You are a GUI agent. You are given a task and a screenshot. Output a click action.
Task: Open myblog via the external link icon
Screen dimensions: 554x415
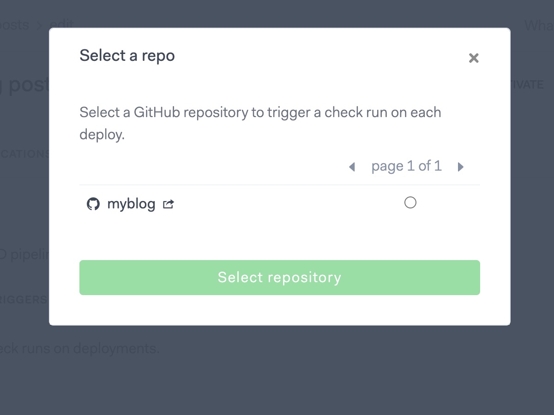[169, 204]
